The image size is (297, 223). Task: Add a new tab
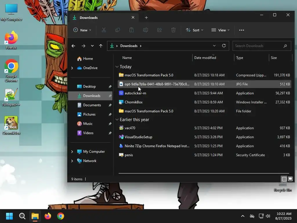point(146,18)
